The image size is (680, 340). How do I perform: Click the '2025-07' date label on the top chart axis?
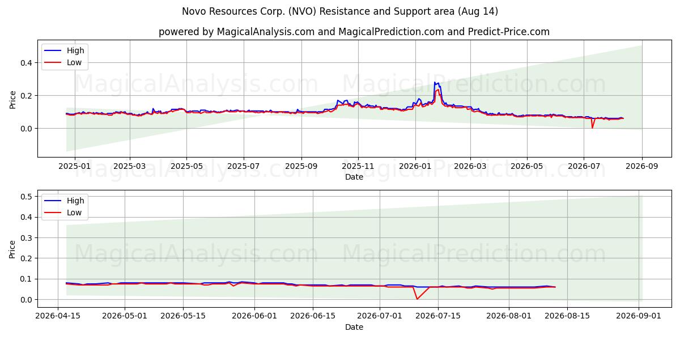coord(244,166)
